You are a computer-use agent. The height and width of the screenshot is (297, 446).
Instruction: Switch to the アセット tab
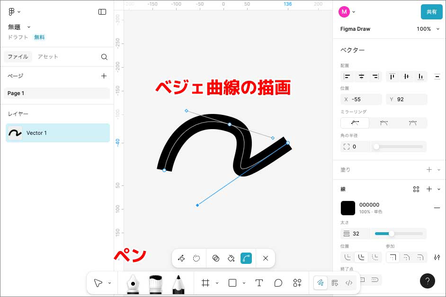[48, 57]
